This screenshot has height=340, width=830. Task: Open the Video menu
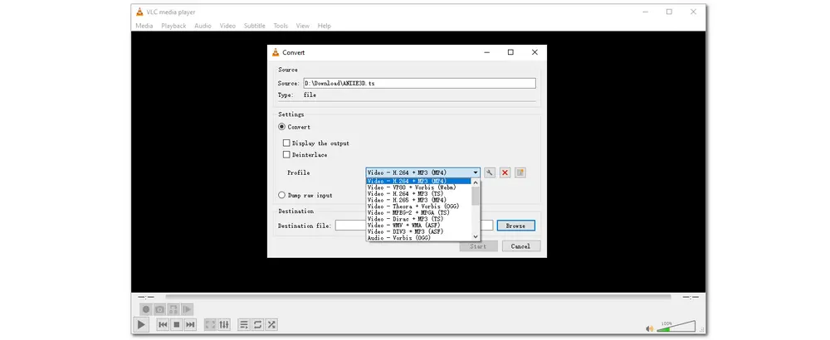tap(227, 26)
